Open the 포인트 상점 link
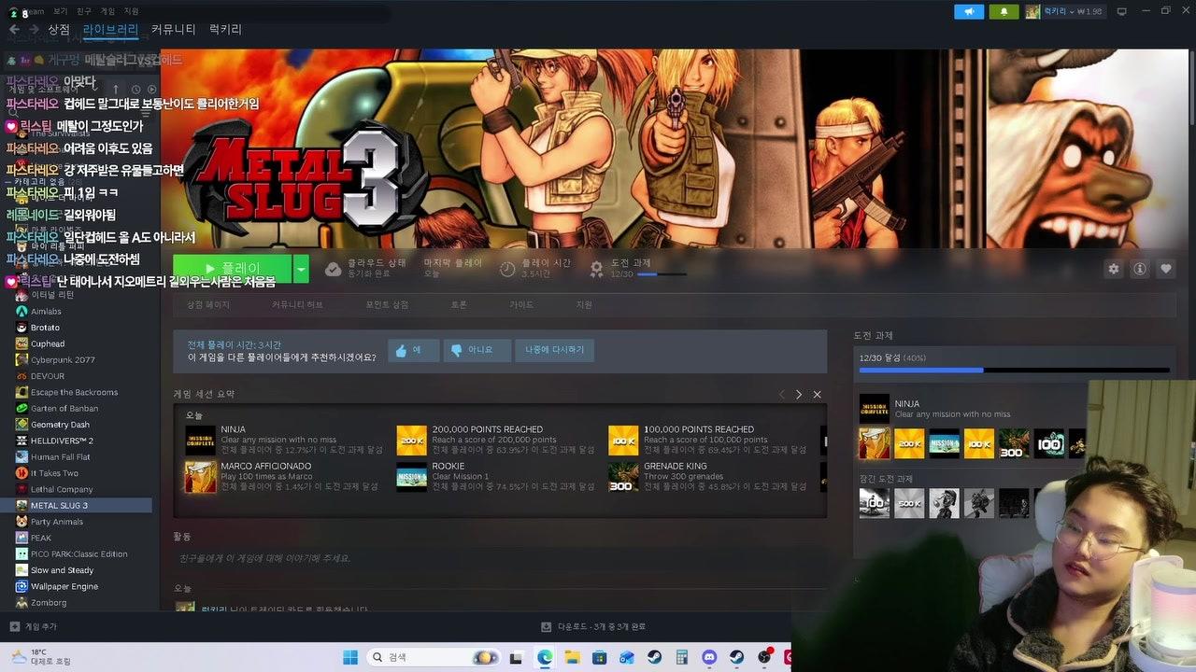This screenshot has width=1196, height=672. click(x=387, y=305)
